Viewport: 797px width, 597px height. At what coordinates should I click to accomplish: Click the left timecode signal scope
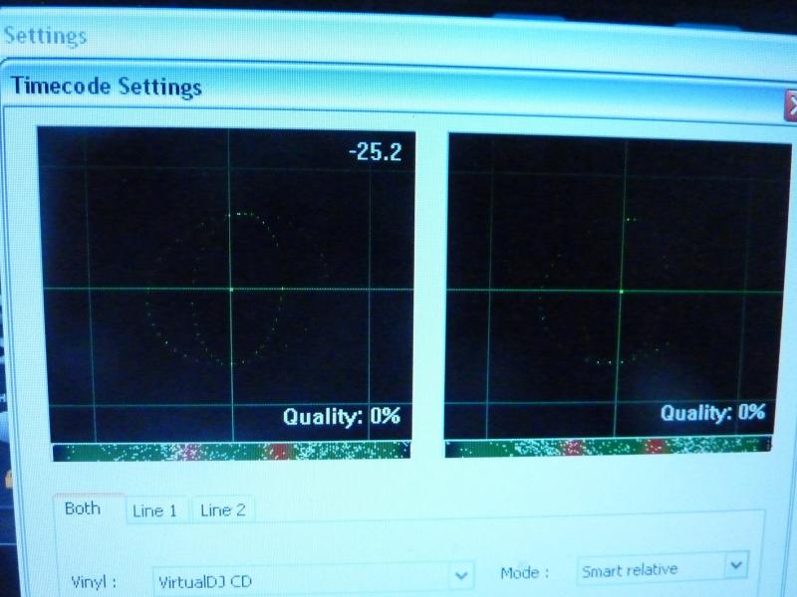[x=229, y=285]
